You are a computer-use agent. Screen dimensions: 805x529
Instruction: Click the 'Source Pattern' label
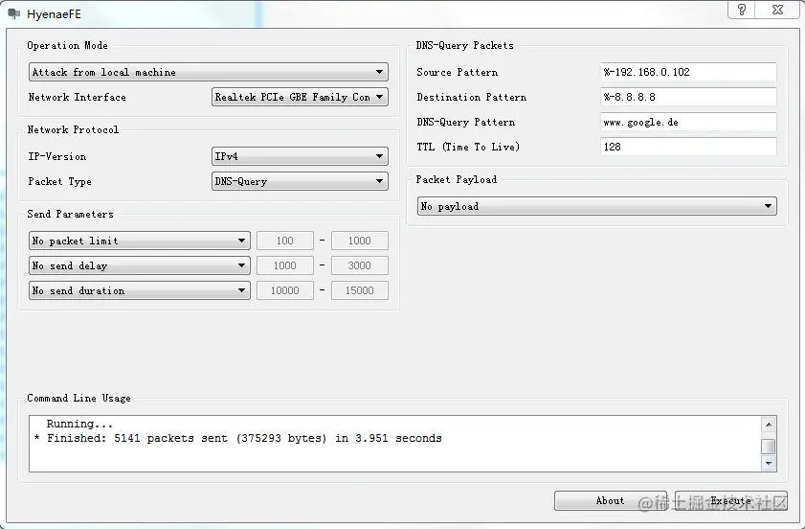(457, 72)
